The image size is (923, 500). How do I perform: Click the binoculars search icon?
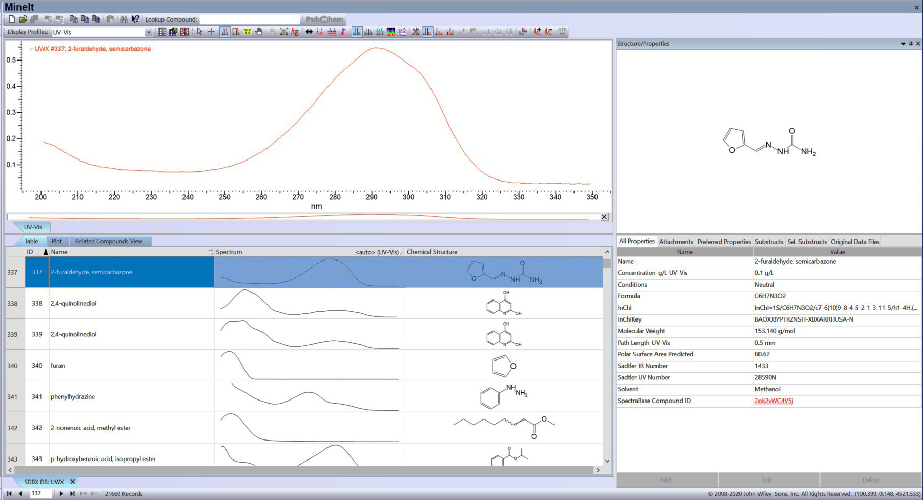tap(124, 19)
